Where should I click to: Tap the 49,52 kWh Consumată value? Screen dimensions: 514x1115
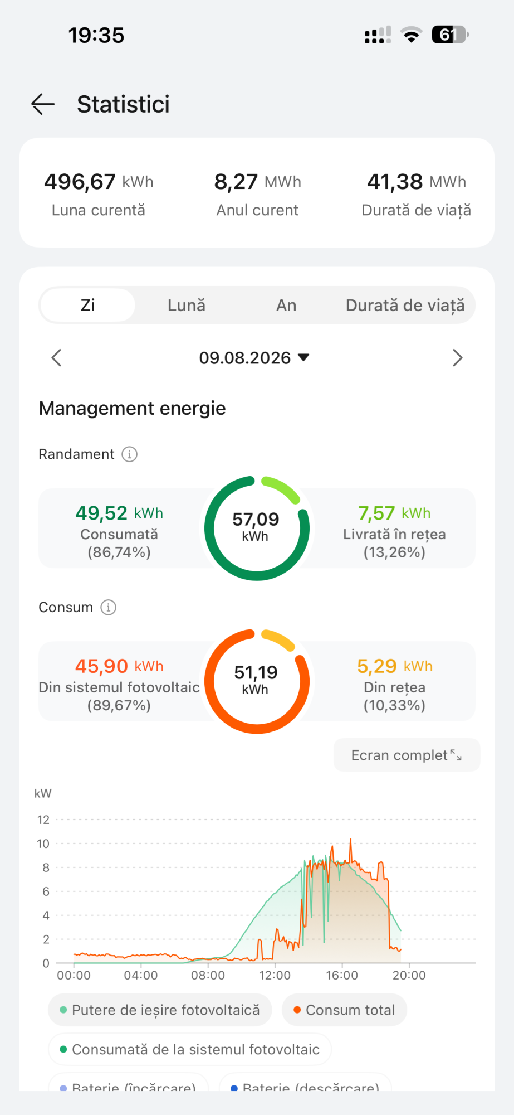pos(119,513)
